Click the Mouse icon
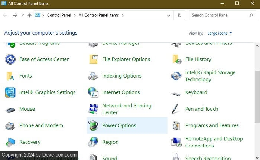 pyautogui.click(x=10, y=109)
